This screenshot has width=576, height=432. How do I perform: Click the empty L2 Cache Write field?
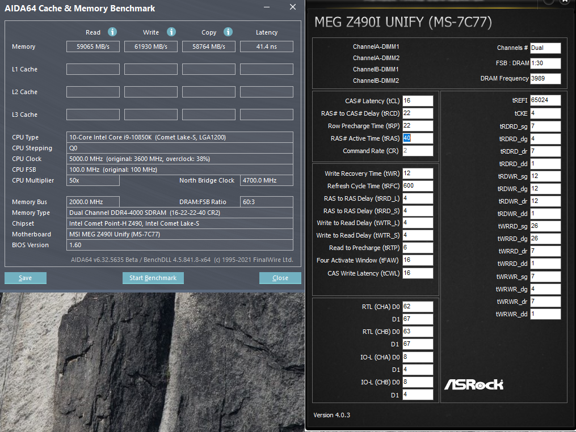[150, 92]
